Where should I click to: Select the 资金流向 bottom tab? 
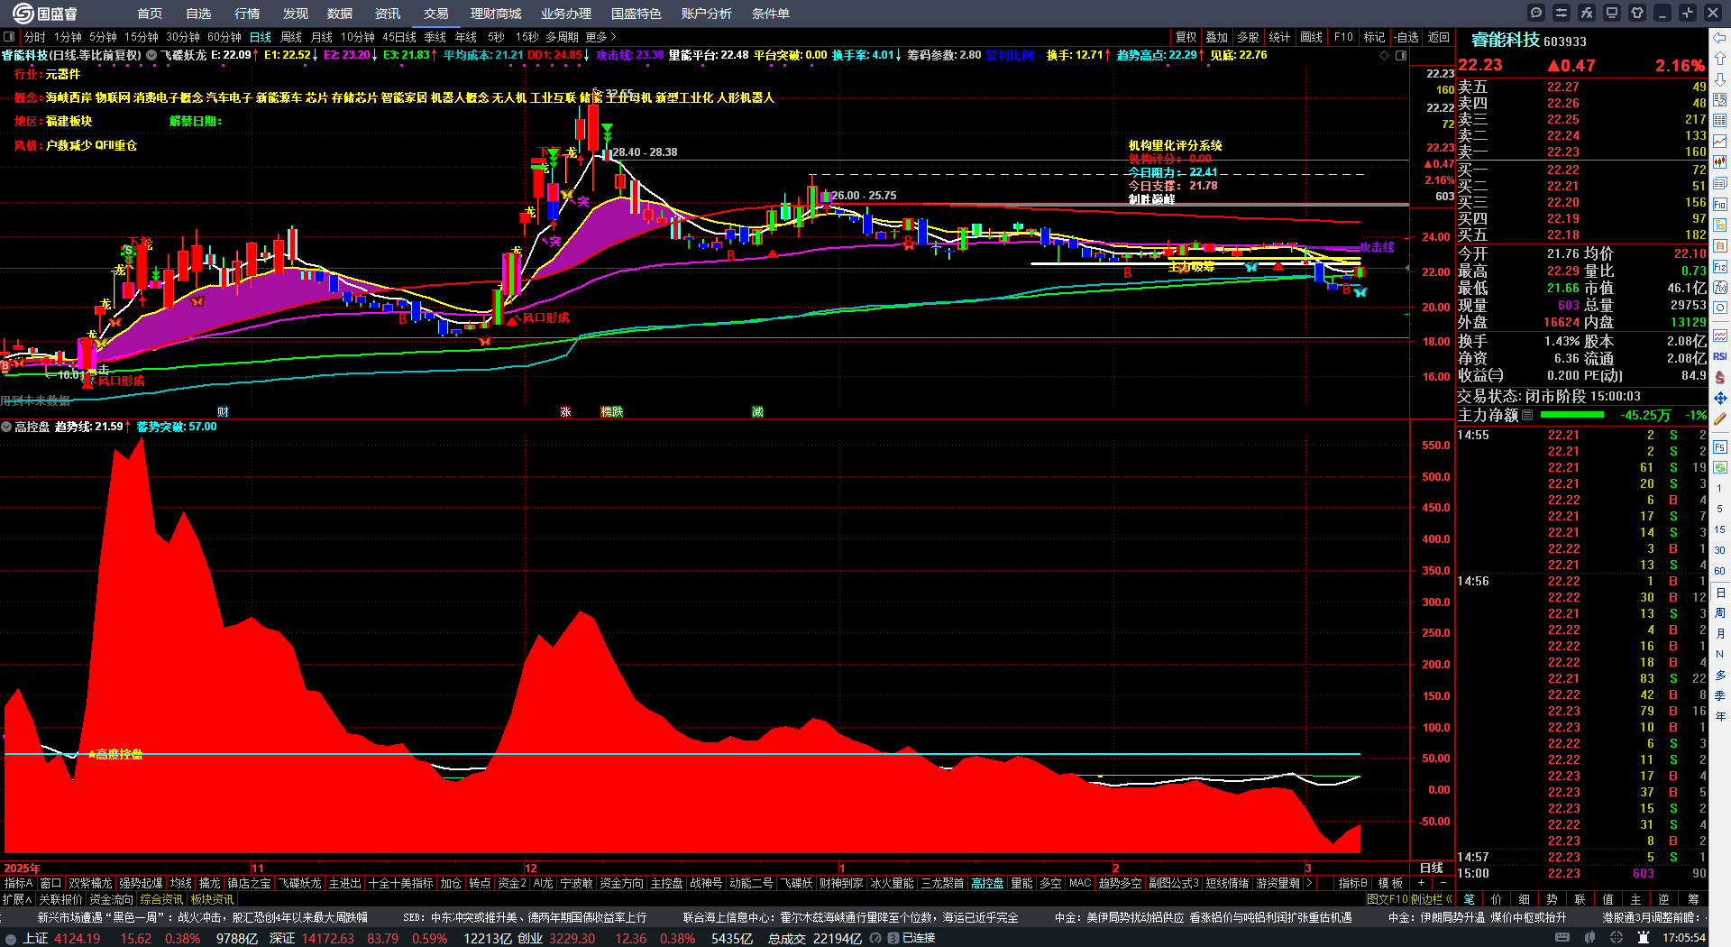111,899
